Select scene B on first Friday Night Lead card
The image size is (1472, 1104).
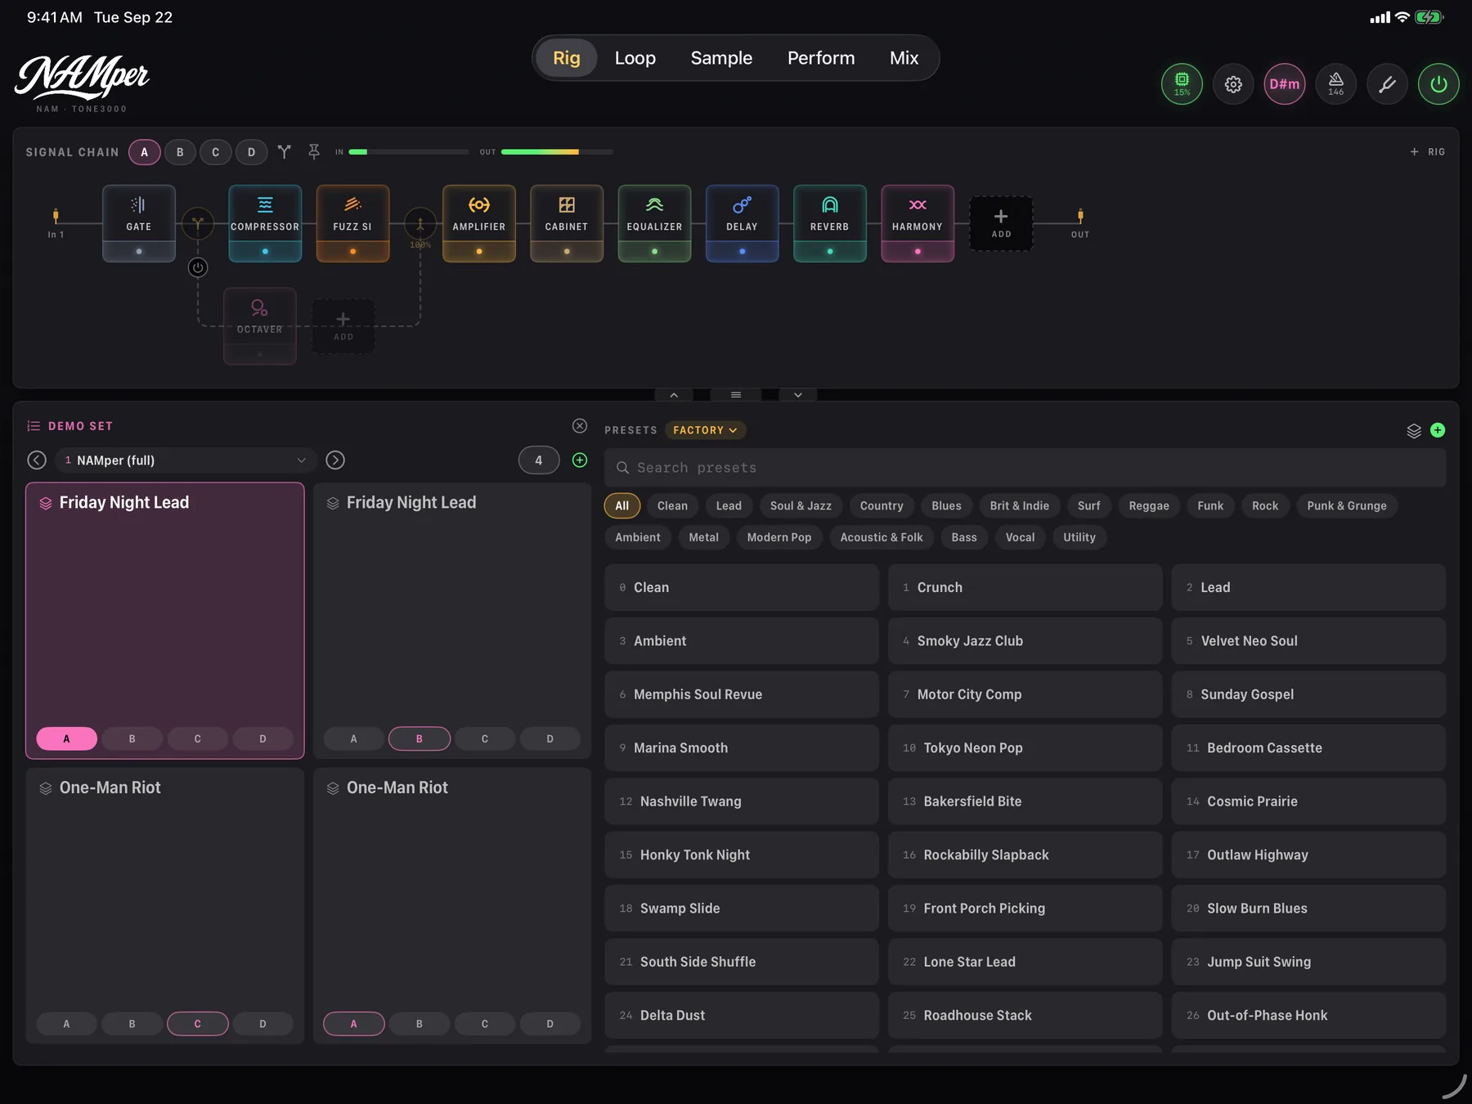[132, 738]
